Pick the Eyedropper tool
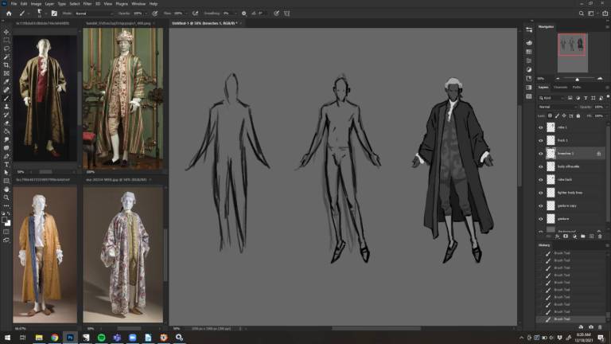 point(6,81)
